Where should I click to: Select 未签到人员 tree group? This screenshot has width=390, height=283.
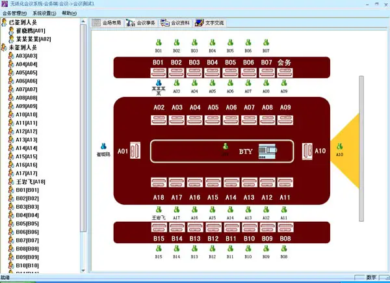pos(23,47)
